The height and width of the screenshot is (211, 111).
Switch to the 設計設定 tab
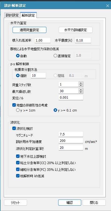[x=12, y=15]
